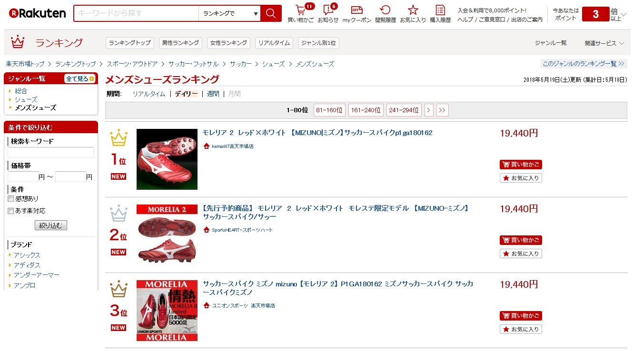Add rank 3 item to お気に入り
633x351 pixels.
tap(521, 329)
